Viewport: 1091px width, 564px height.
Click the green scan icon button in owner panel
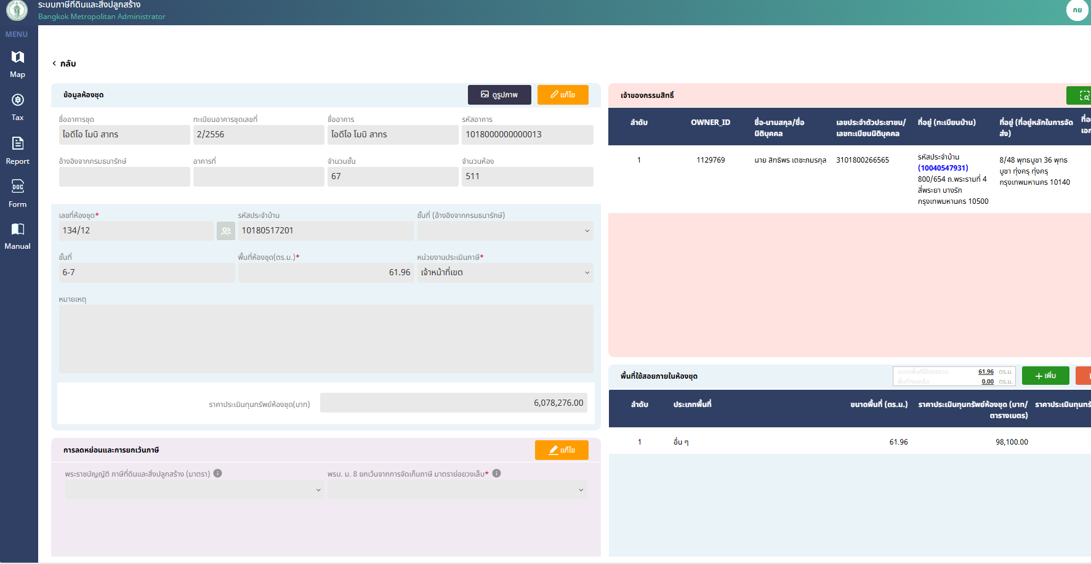pos(1081,95)
